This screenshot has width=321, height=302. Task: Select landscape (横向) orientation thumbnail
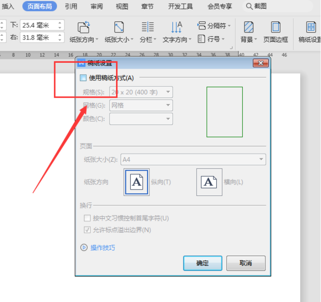(x=209, y=182)
